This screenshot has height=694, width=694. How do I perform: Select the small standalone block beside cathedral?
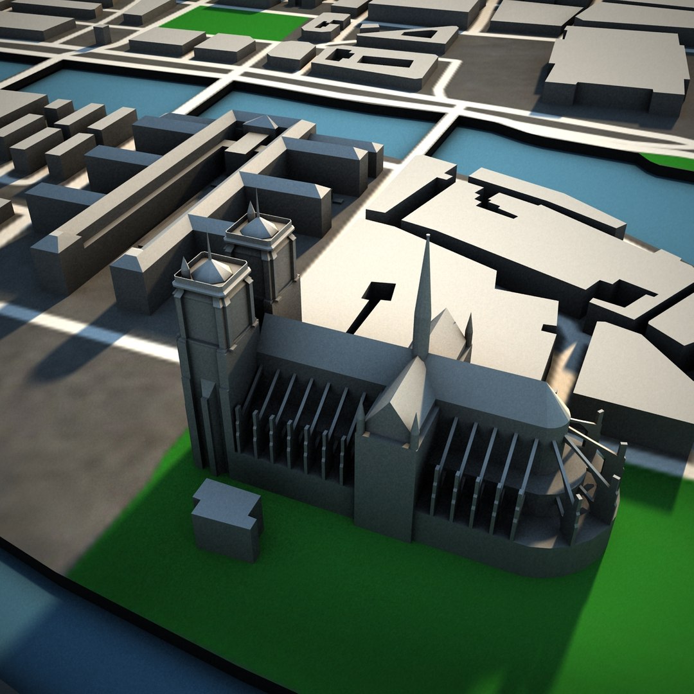click(227, 520)
